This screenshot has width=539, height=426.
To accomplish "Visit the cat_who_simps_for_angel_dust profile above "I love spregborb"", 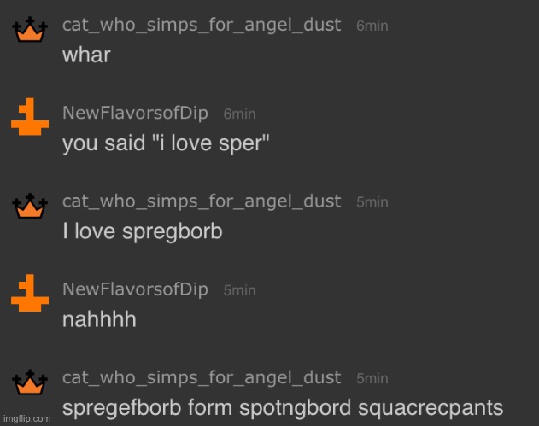I will point(202,201).
